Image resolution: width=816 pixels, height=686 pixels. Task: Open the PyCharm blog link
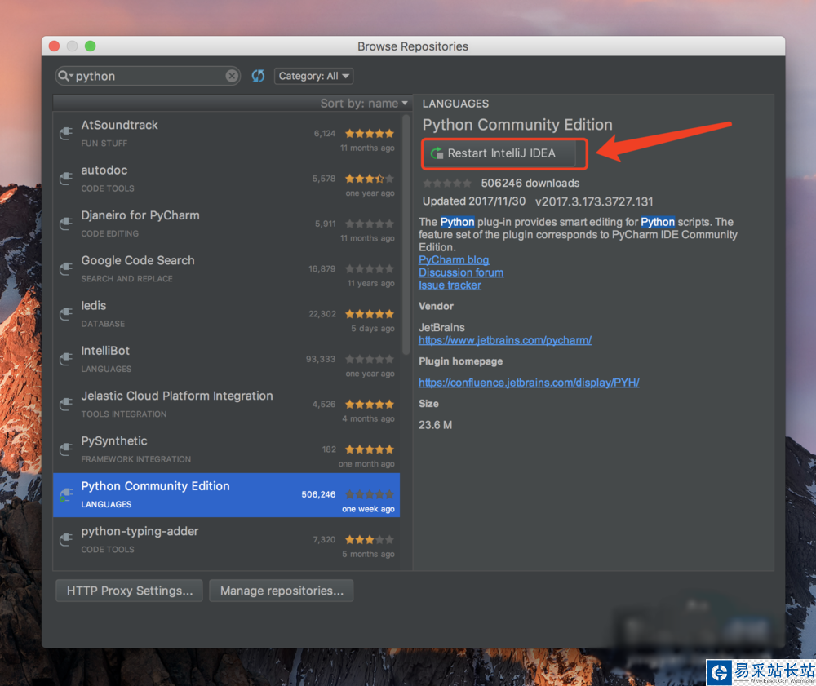(454, 259)
